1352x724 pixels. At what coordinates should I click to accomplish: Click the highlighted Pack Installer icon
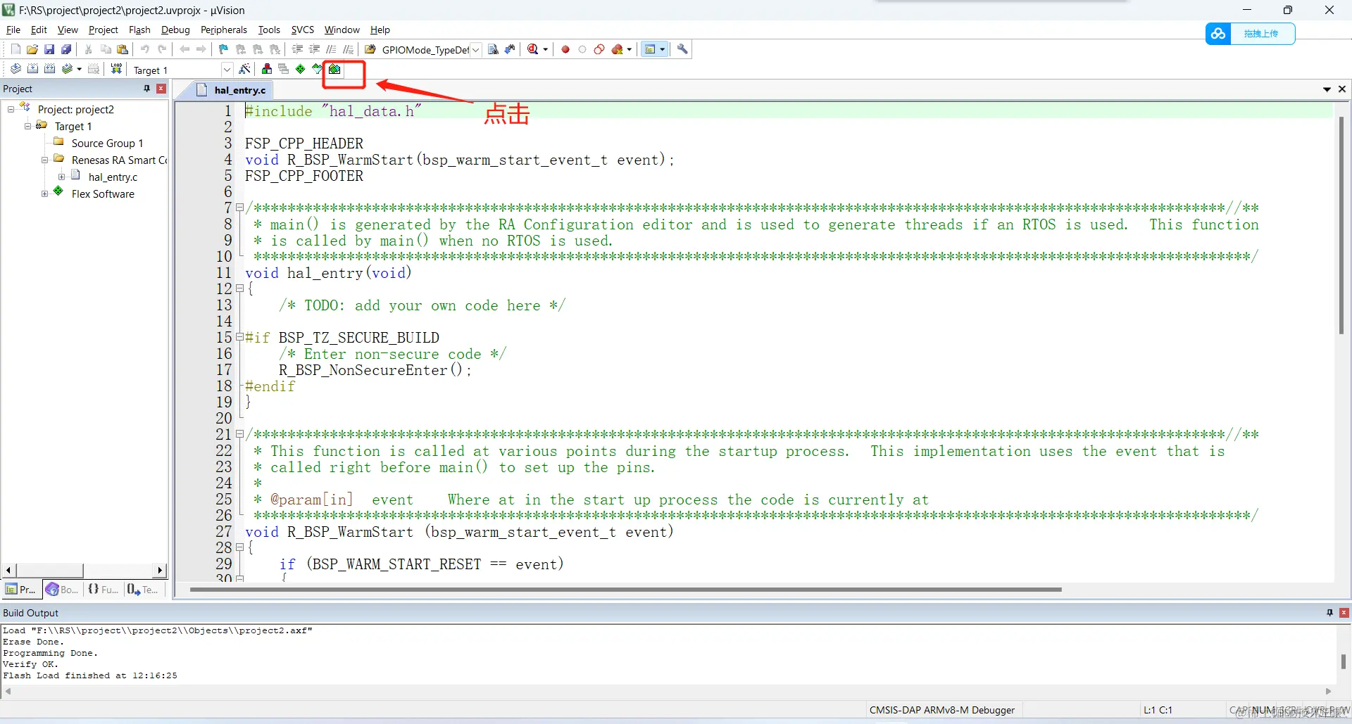[335, 69]
